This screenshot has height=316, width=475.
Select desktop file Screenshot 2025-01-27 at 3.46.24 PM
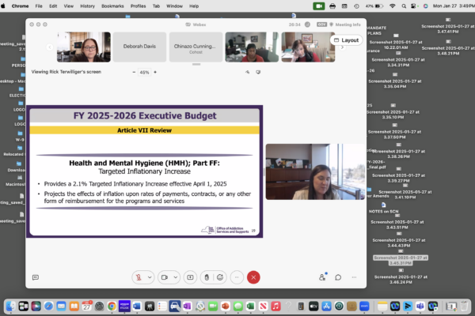401,276
